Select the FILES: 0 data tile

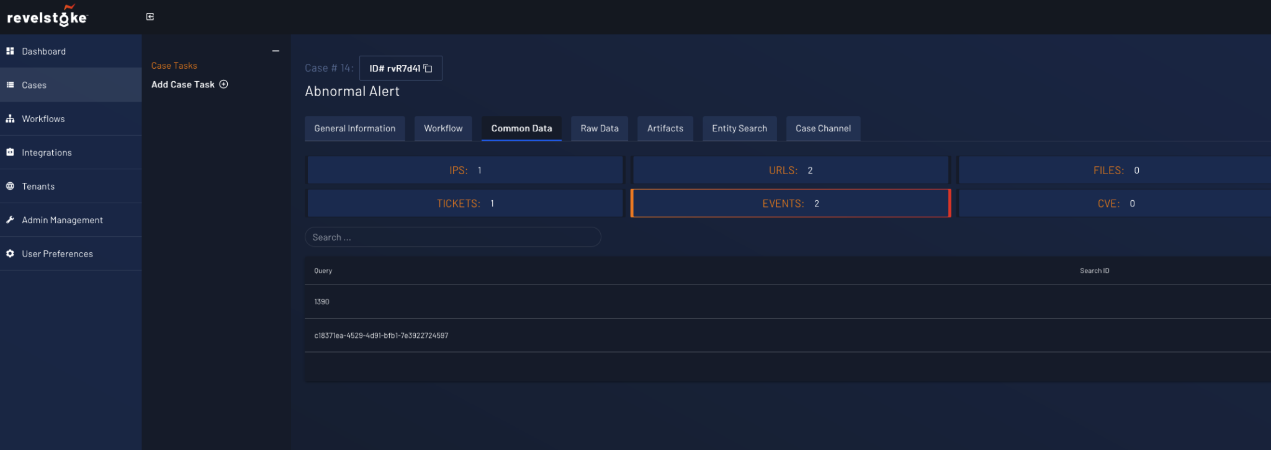click(x=1115, y=170)
